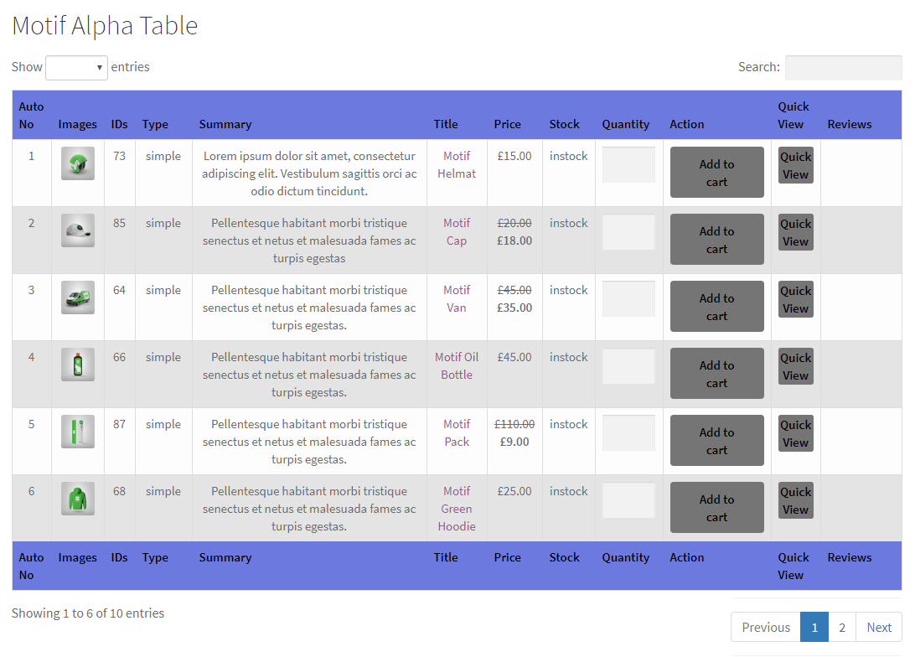Open the Motif Oil Bottle title link
Screen dimensions: 915x657
coord(457,365)
